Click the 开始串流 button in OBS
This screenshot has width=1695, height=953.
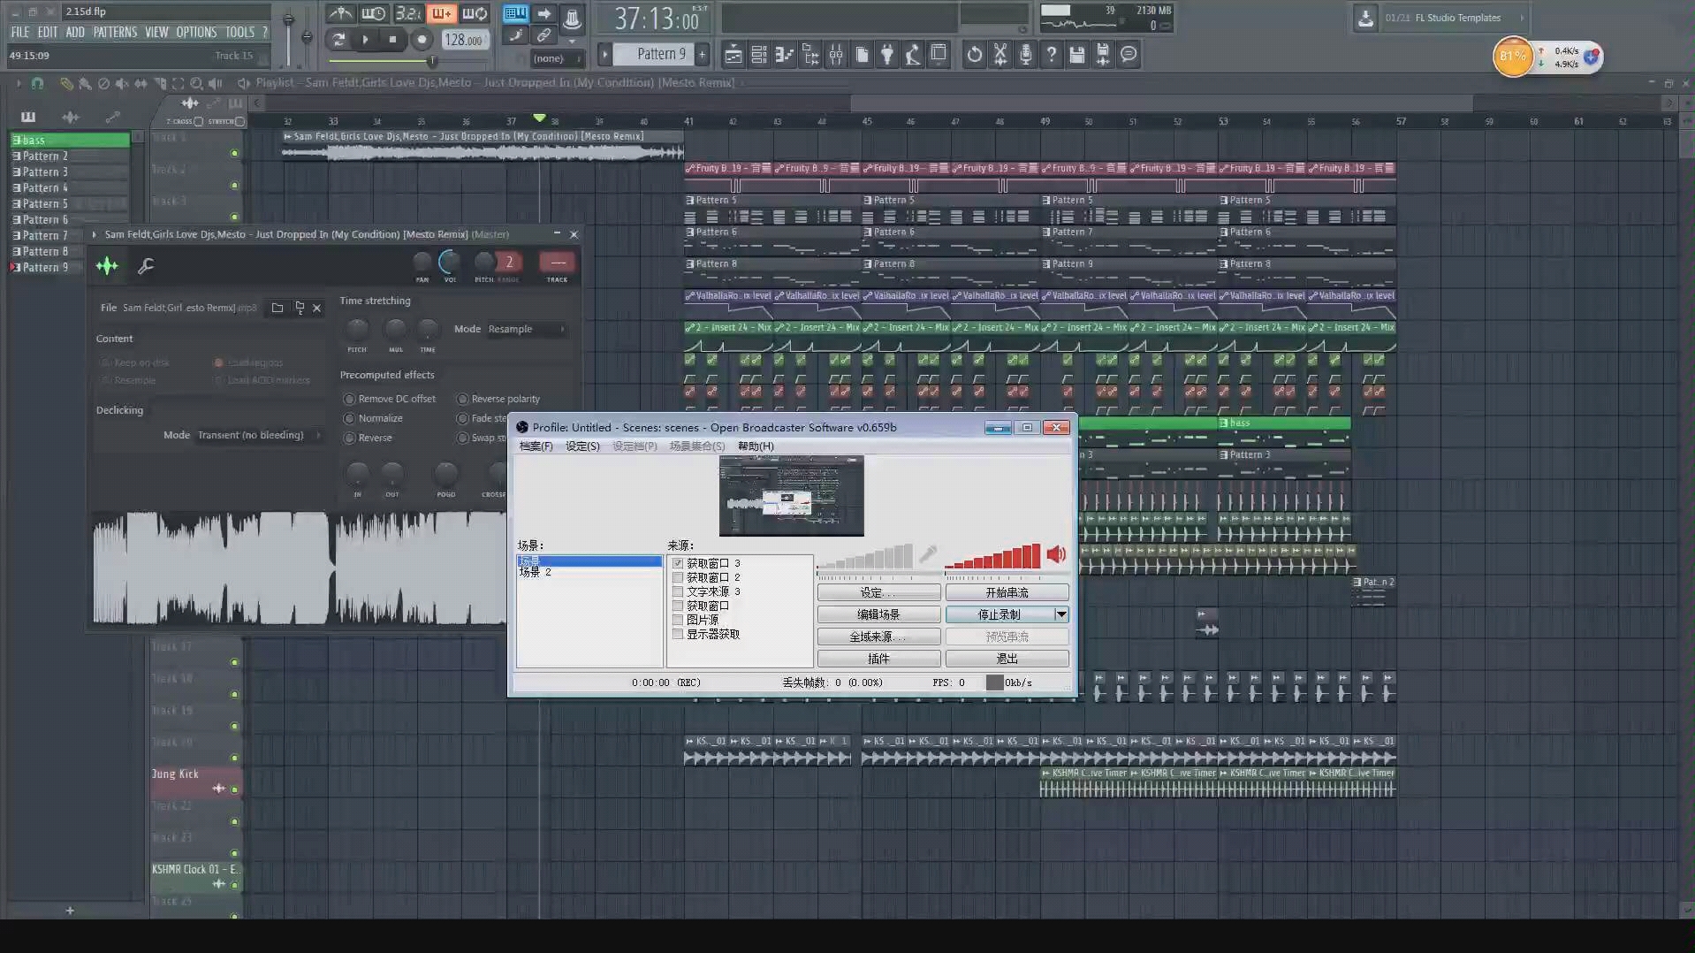click(x=1007, y=592)
